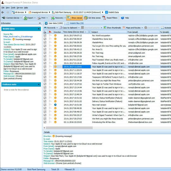The image size is (171, 171).
Task: Collapse the WebKit data section
Action: click(x=39, y=29)
